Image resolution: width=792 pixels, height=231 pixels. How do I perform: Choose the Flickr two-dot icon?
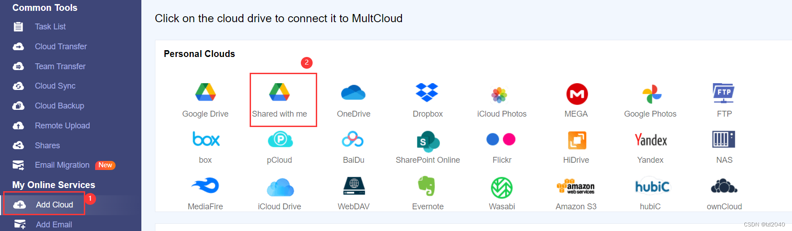(501, 139)
